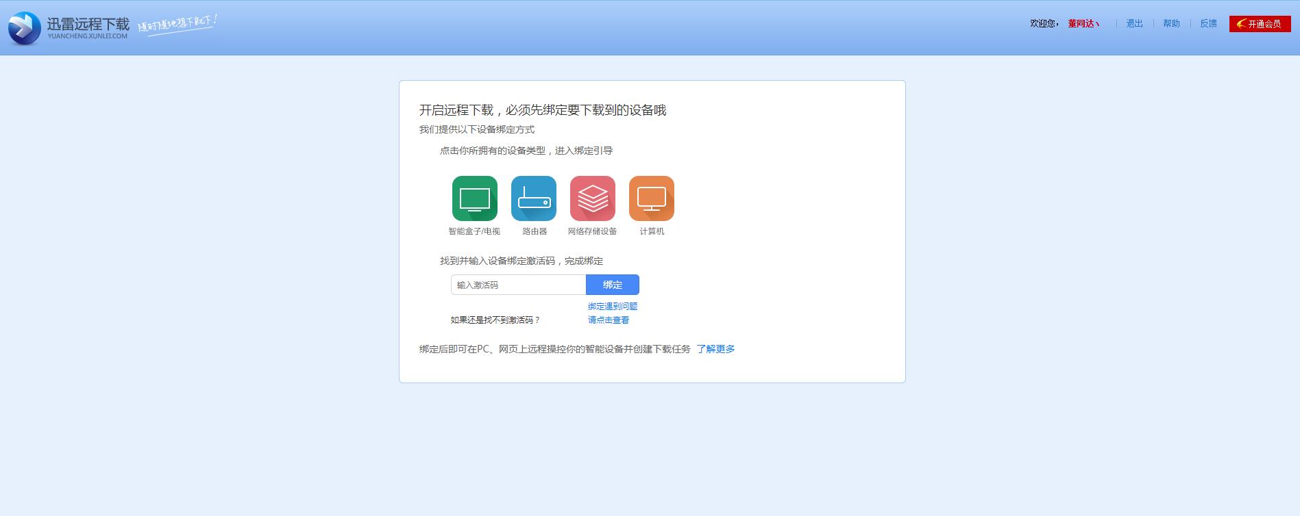Click the 网络存储设备 text label
Viewport: 1300px width, 516px height.
point(592,231)
